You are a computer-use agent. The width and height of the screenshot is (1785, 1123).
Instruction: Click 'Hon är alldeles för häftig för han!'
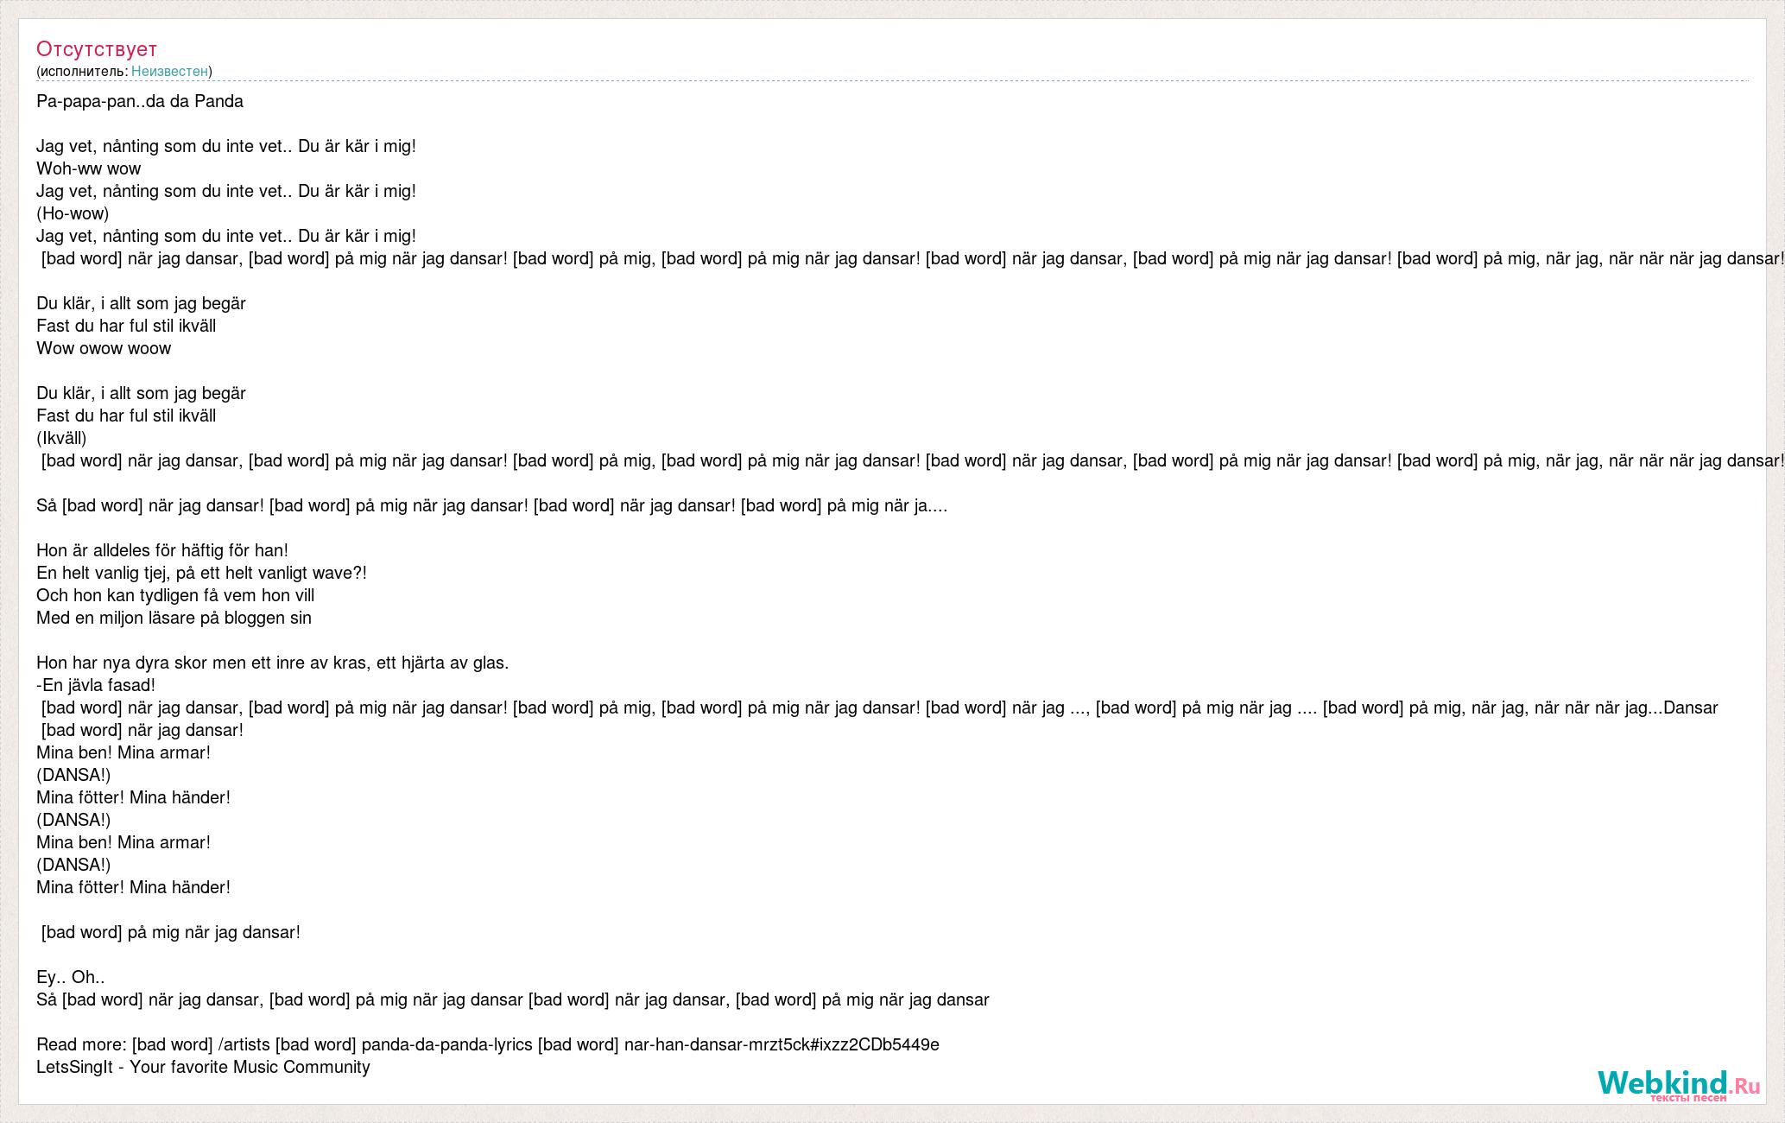(162, 550)
